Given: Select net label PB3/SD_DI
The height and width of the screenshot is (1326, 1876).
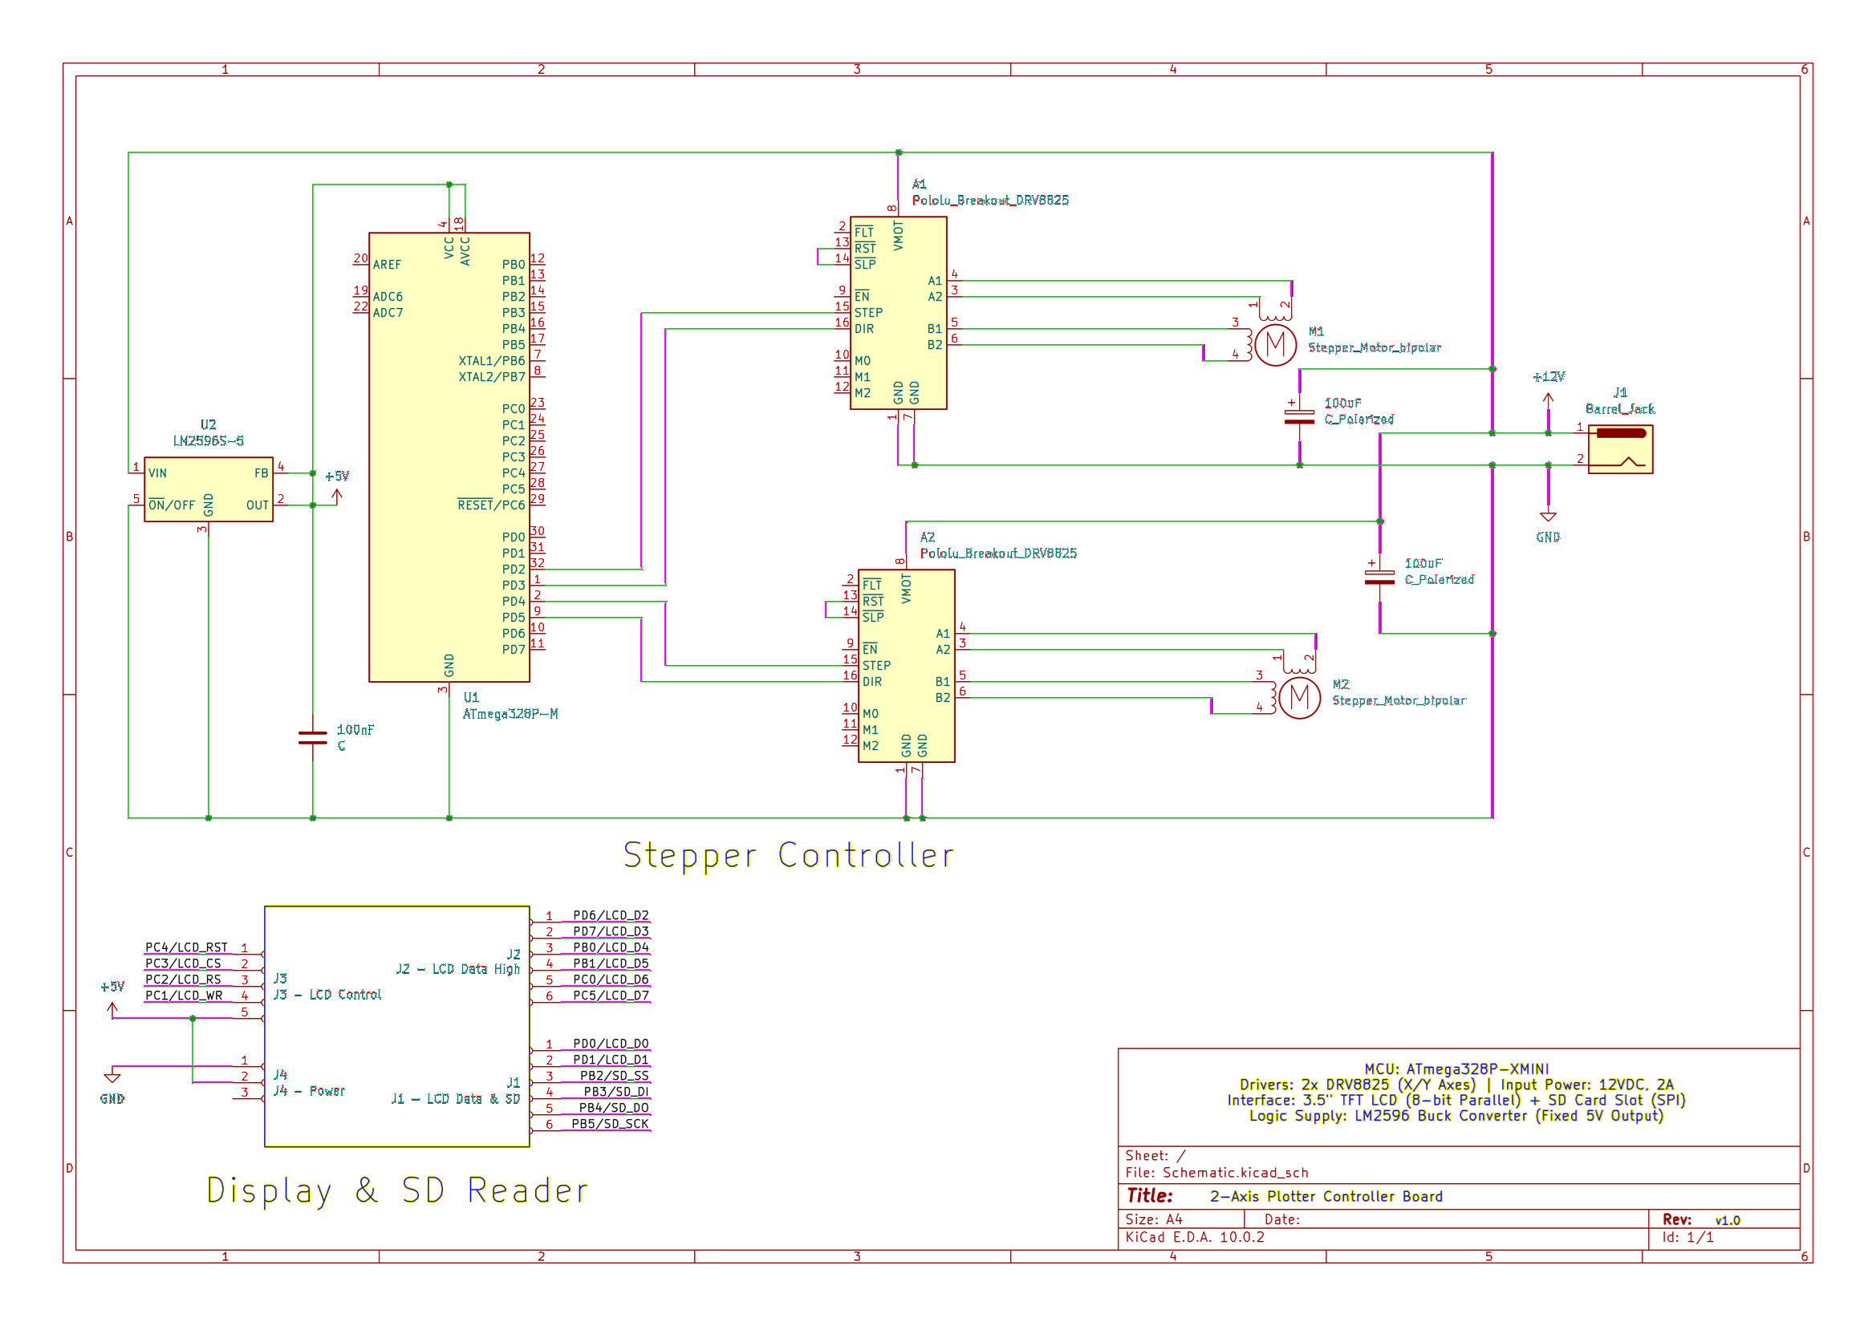Looking at the screenshot, I should click(616, 1092).
